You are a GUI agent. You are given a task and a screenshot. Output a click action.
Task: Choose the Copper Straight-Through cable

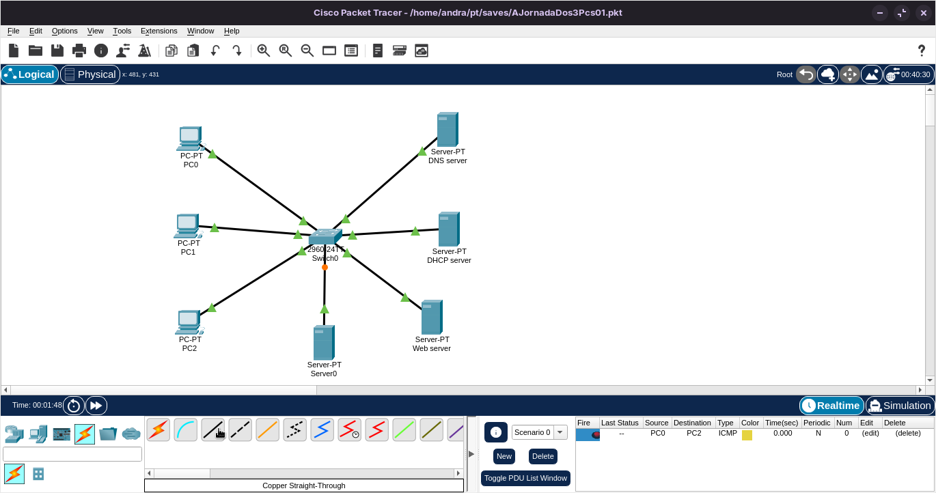click(x=213, y=429)
